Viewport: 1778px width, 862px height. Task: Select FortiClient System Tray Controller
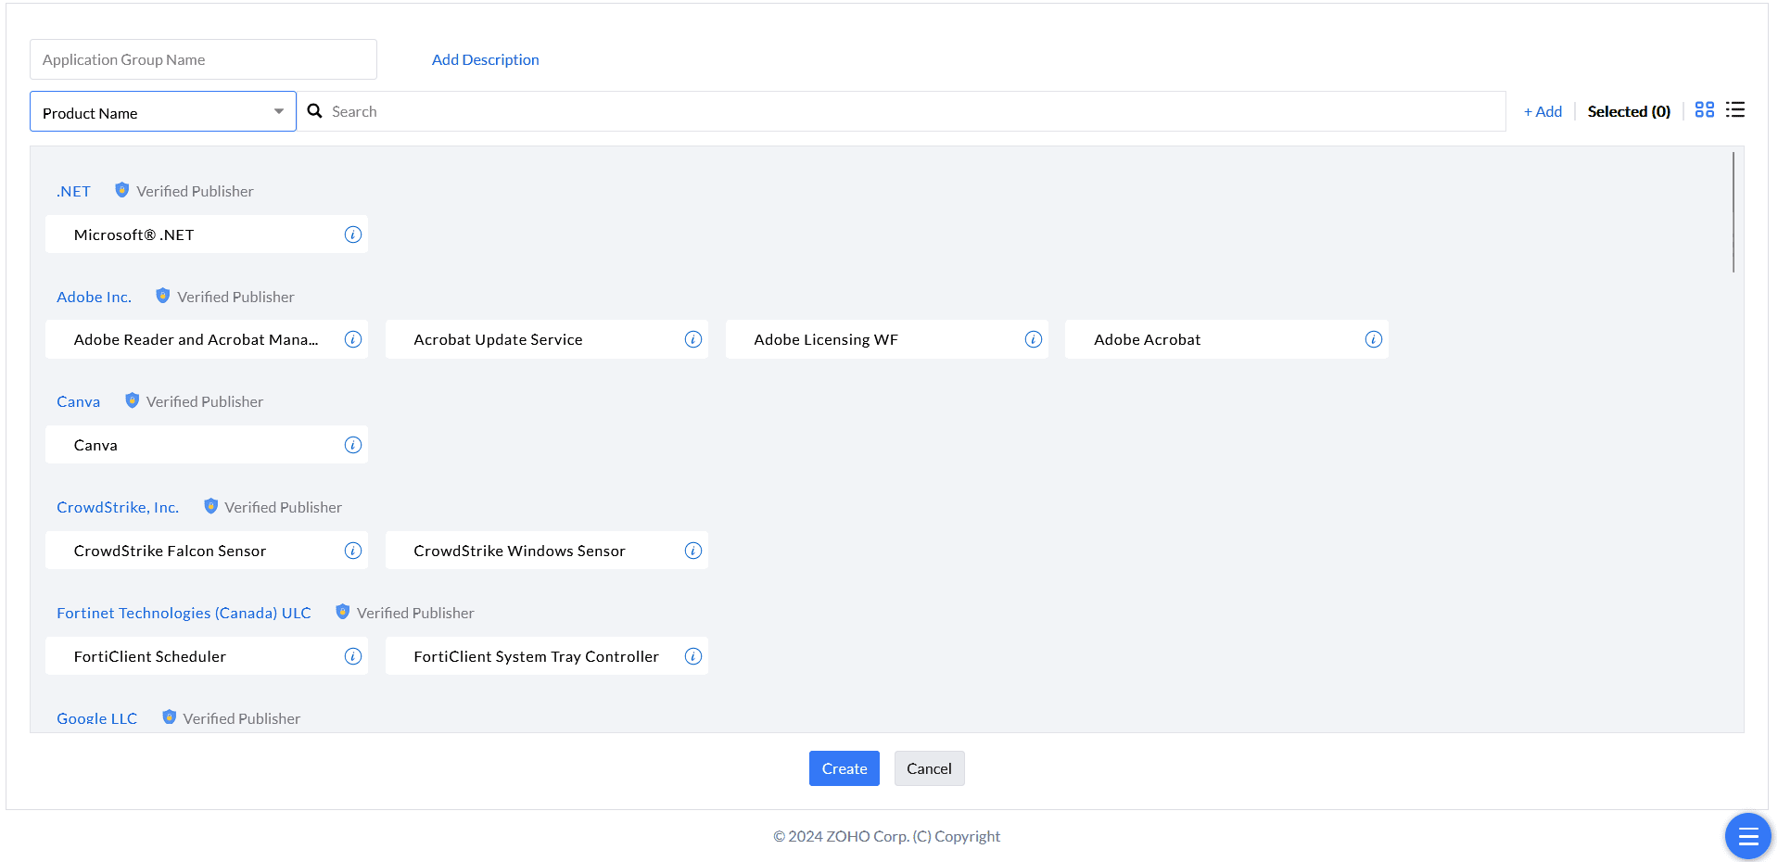(x=547, y=656)
